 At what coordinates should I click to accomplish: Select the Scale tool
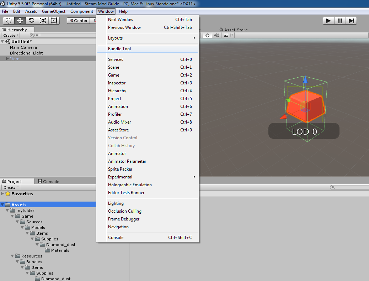[43, 21]
